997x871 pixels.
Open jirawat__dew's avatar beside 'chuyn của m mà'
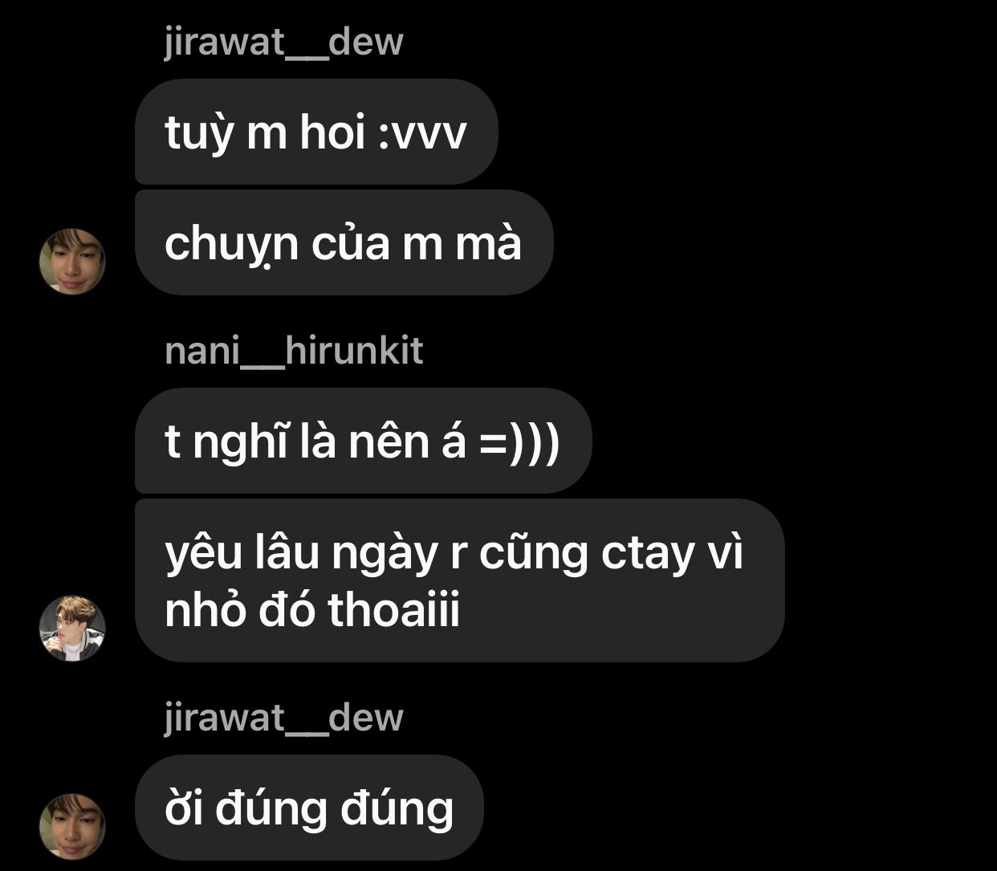click(x=72, y=262)
